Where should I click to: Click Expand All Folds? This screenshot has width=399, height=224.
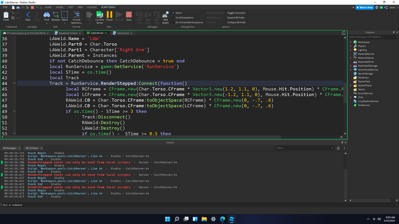click(x=236, y=18)
